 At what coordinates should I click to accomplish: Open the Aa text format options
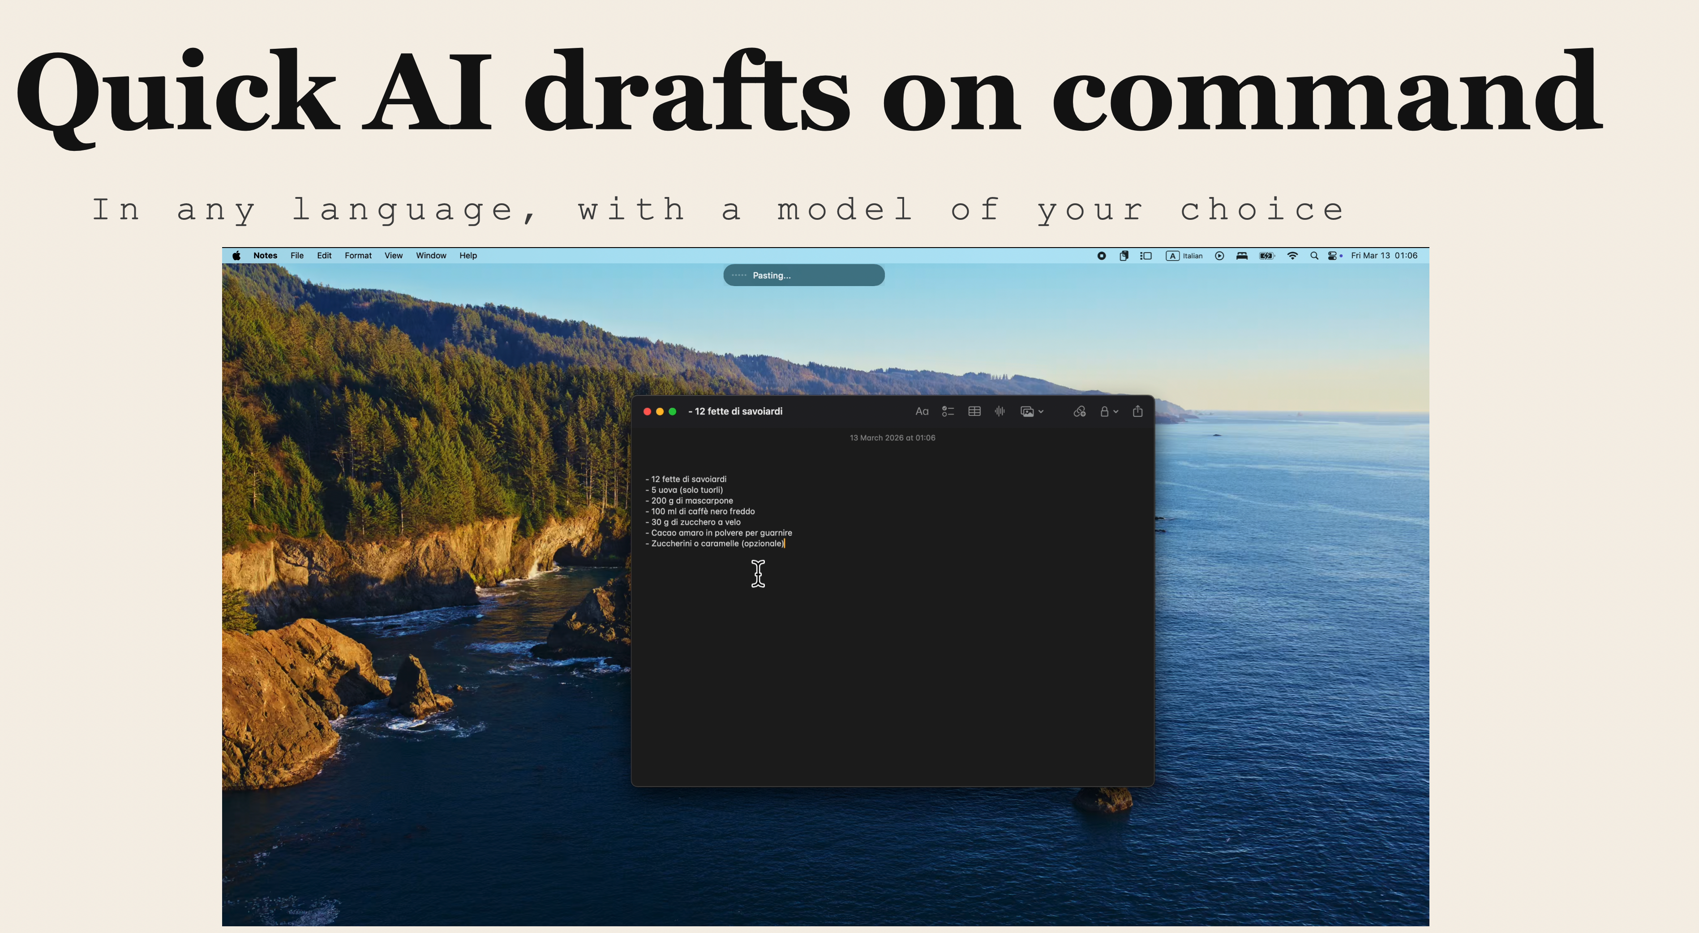(x=922, y=411)
